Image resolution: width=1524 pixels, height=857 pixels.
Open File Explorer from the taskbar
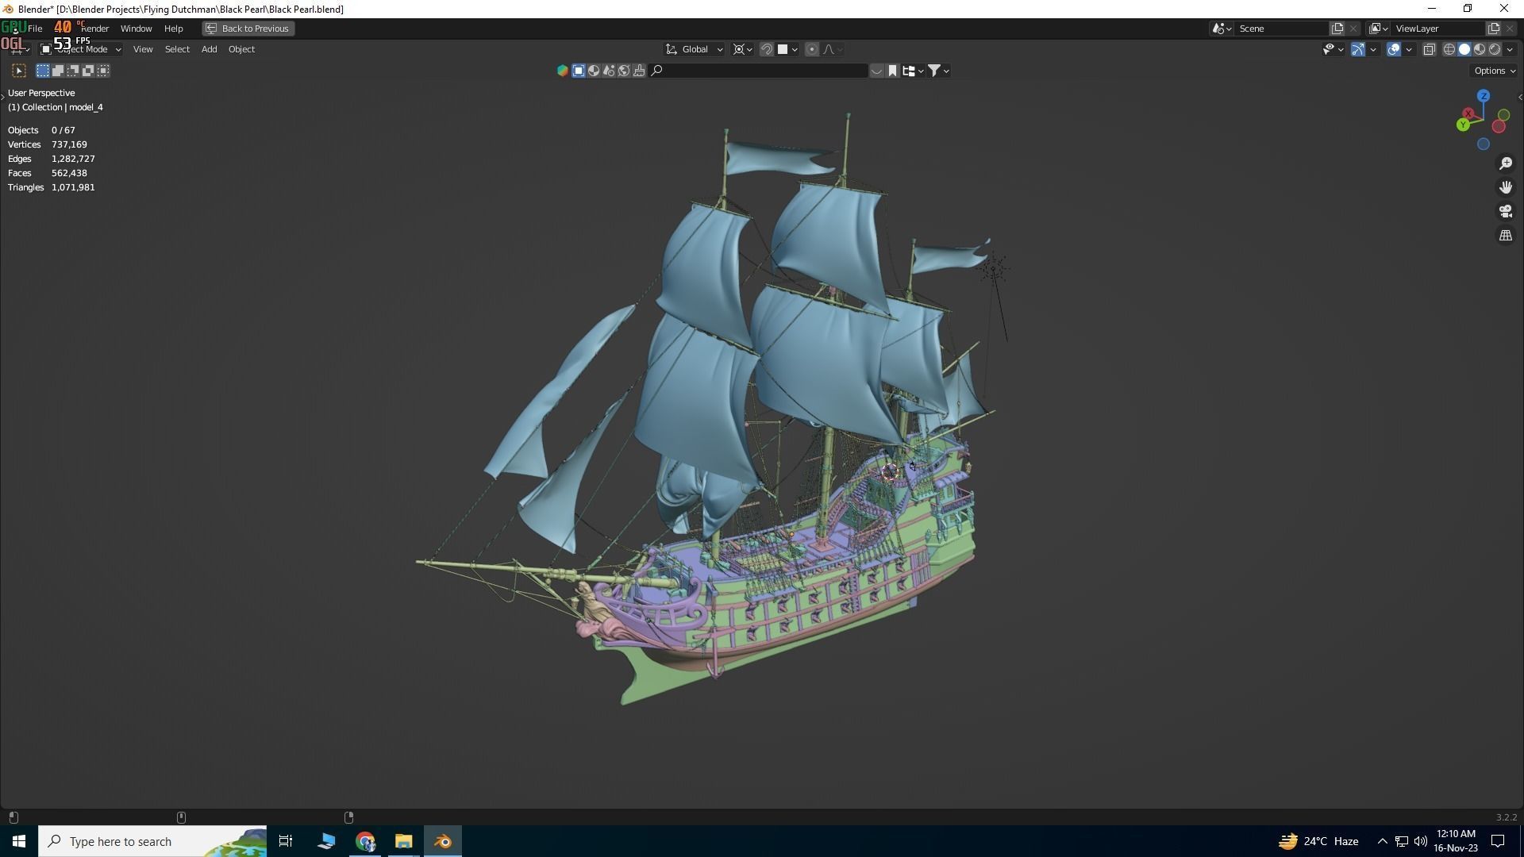coord(404,841)
